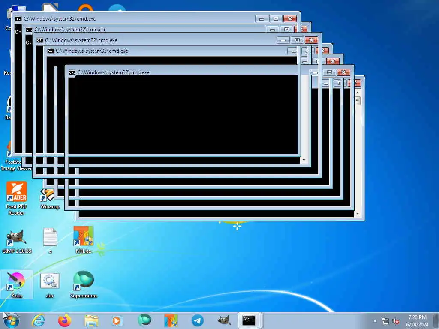Open GIMP from the taskbar
The width and height of the screenshot is (439, 329).
point(224,320)
